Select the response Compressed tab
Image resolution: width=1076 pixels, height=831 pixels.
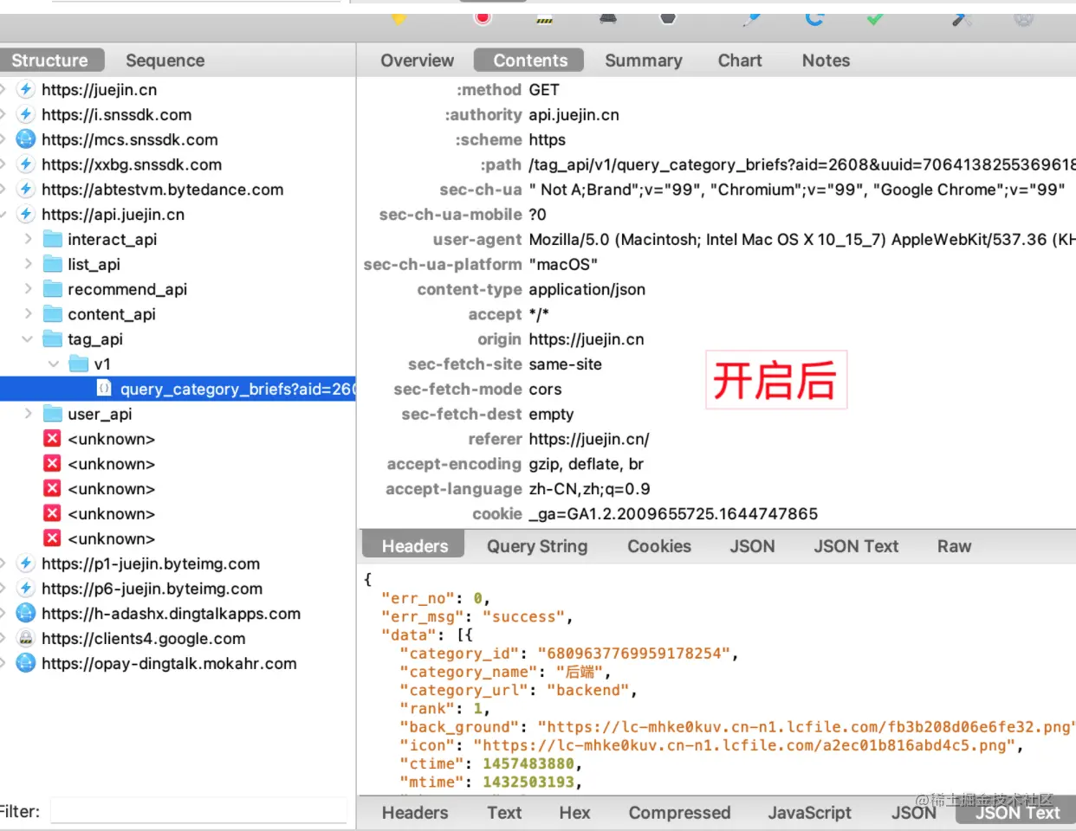pos(679,813)
